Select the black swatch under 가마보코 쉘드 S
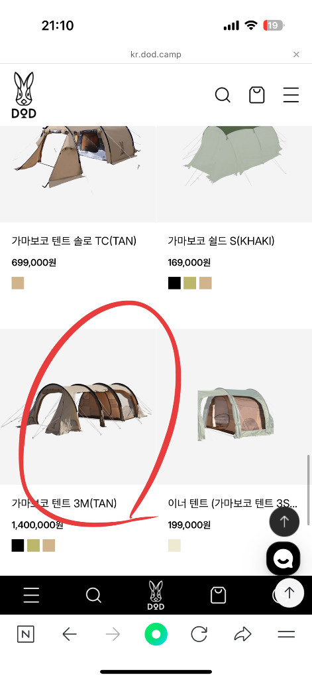Image resolution: width=312 pixels, height=680 pixels. point(174,283)
